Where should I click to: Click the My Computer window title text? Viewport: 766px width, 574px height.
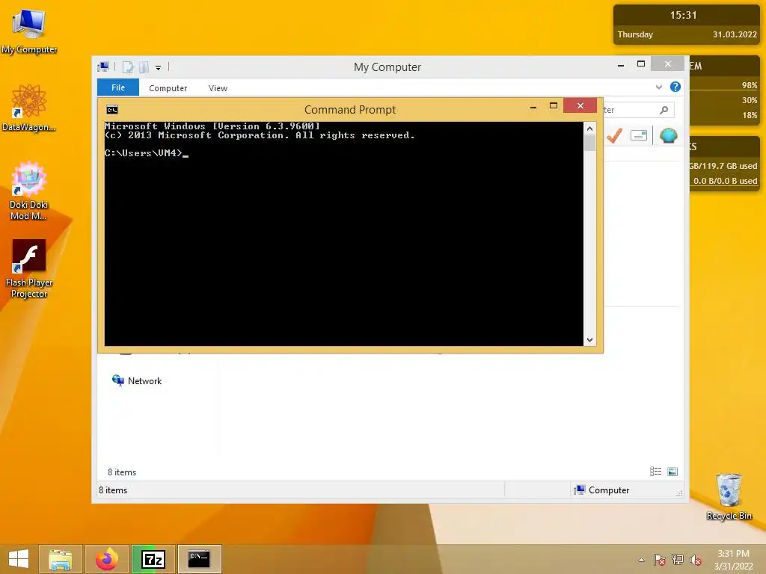tap(387, 67)
